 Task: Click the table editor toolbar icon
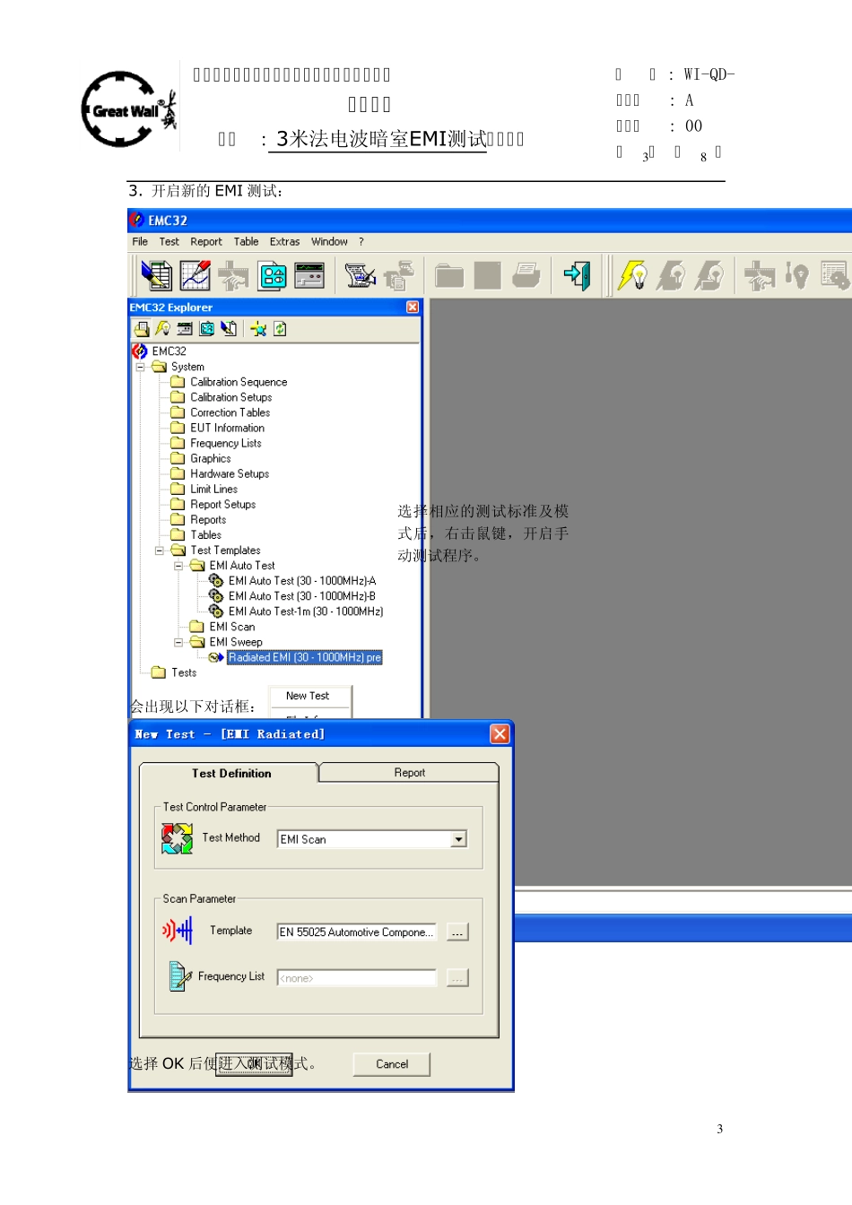pos(156,275)
